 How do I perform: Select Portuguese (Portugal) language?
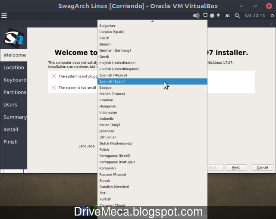point(152,162)
